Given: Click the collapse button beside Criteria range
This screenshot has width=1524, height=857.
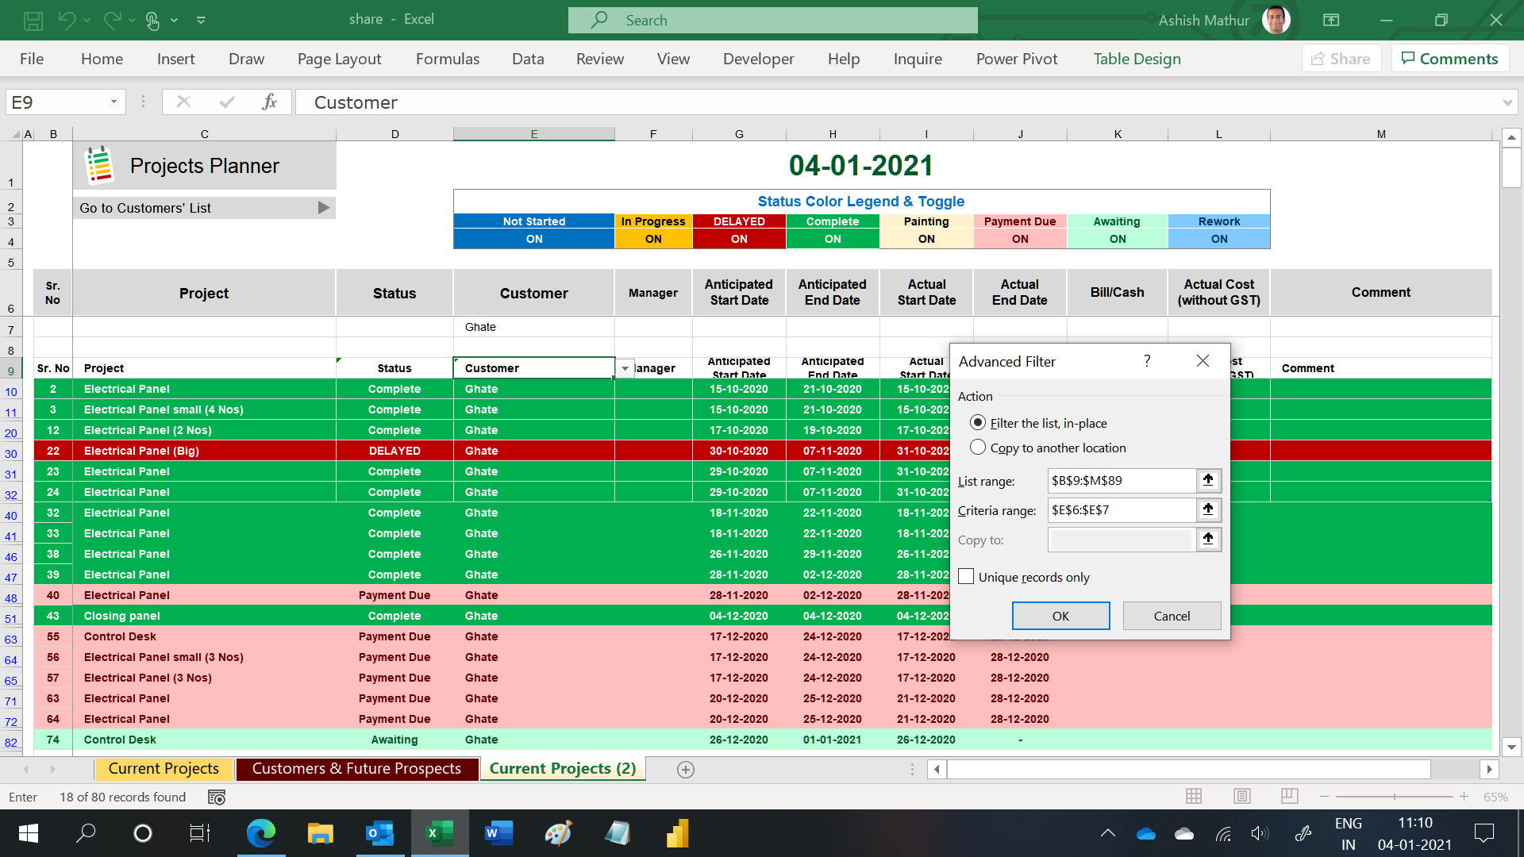Looking at the screenshot, I should pos(1208,509).
